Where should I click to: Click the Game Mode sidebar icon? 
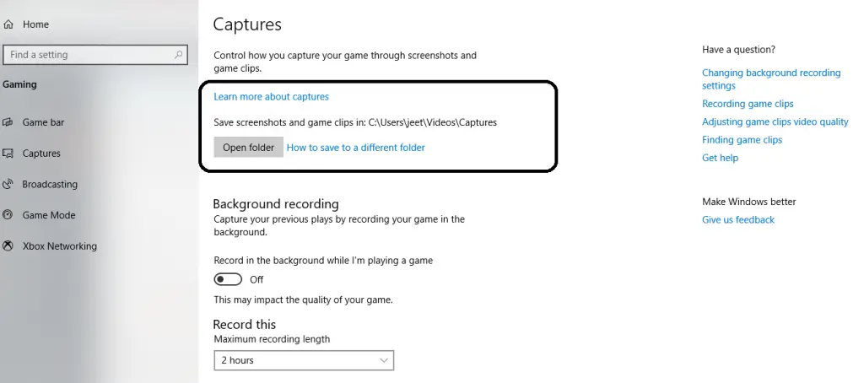click(x=8, y=215)
